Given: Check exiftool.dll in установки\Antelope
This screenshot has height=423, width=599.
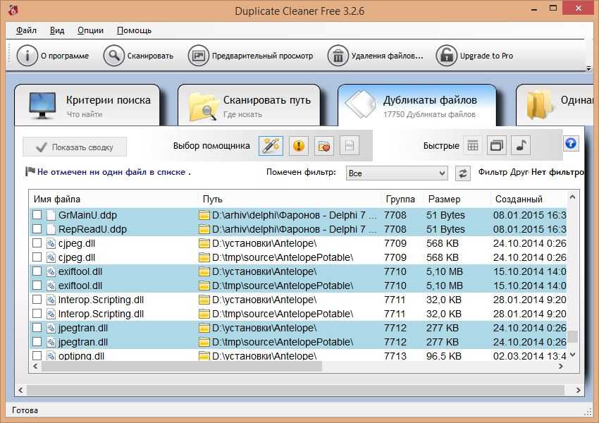Looking at the screenshot, I should tap(37, 271).
